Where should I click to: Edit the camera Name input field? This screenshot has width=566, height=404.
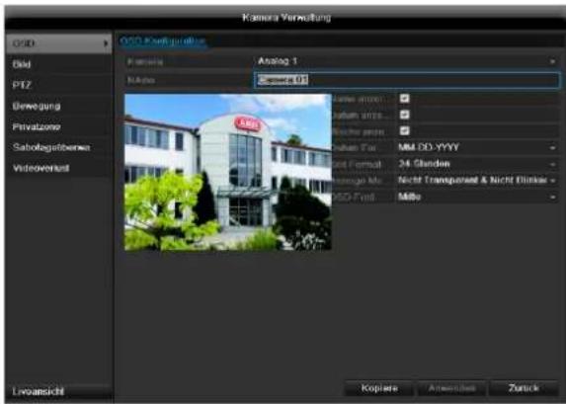coord(407,80)
